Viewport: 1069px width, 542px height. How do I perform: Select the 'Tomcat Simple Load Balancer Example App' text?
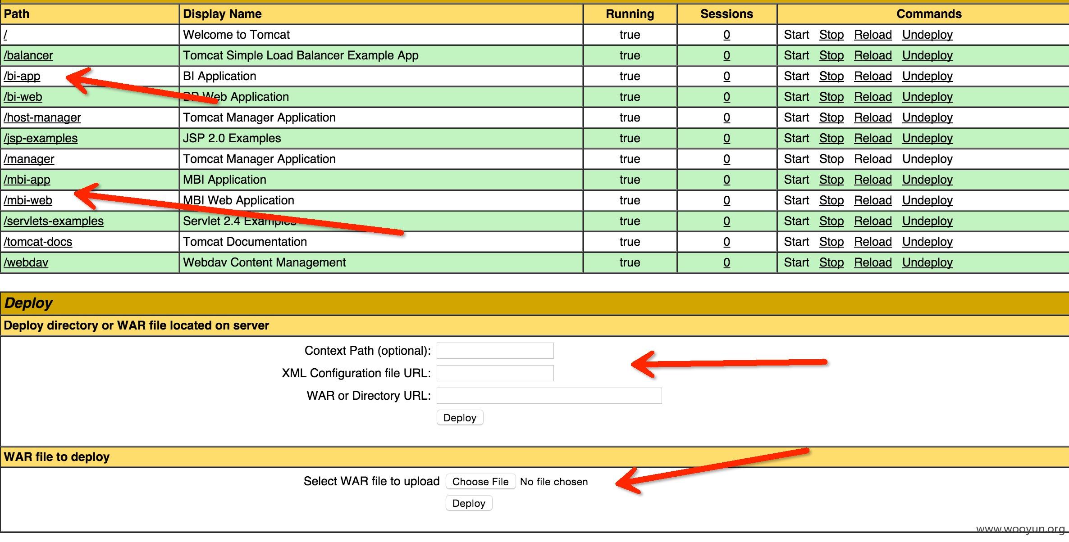[x=301, y=55]
